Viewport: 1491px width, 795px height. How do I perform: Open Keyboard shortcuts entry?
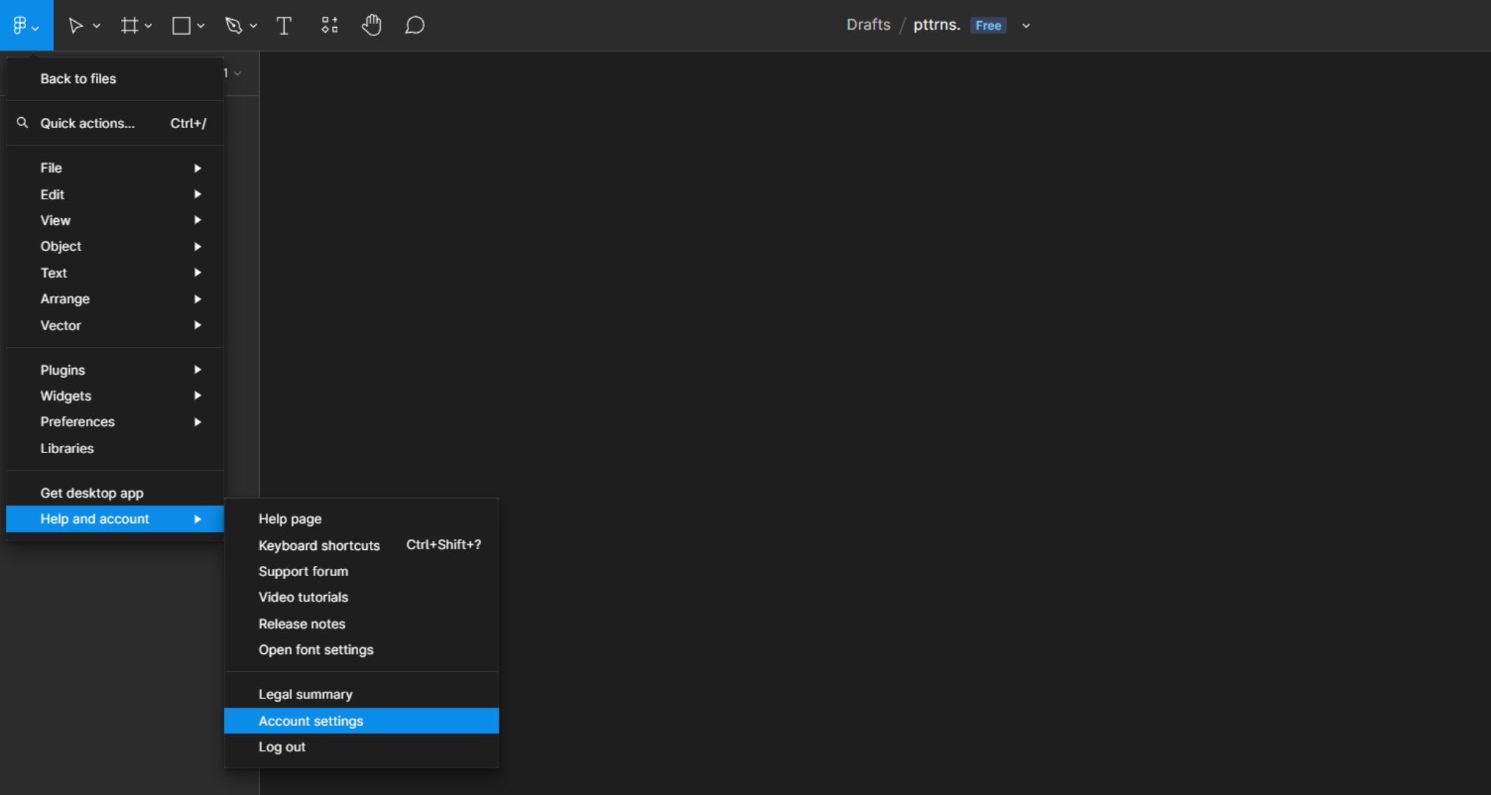pos(362,545)
